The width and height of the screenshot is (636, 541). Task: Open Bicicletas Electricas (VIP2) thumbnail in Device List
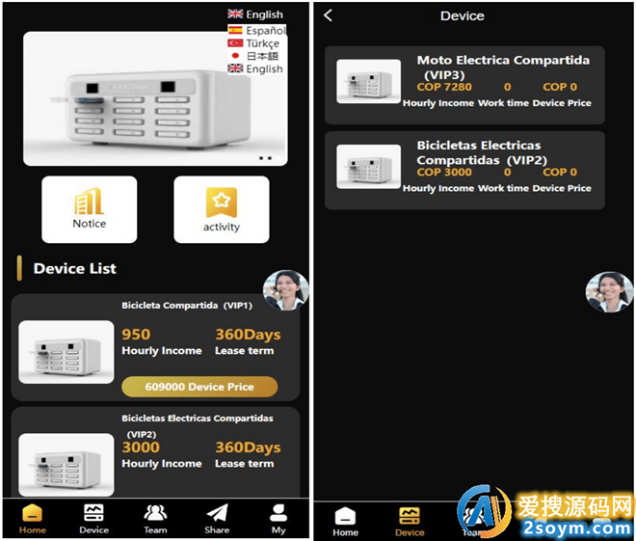(x=66, y=465)
